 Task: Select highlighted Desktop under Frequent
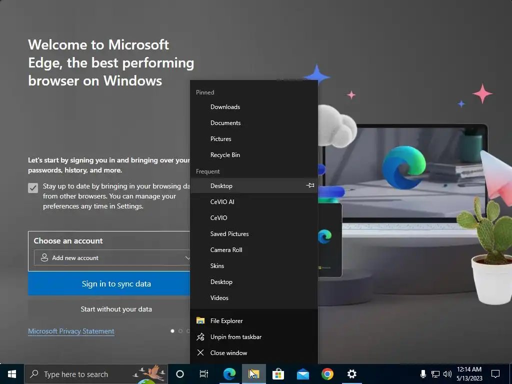[253, 185]
